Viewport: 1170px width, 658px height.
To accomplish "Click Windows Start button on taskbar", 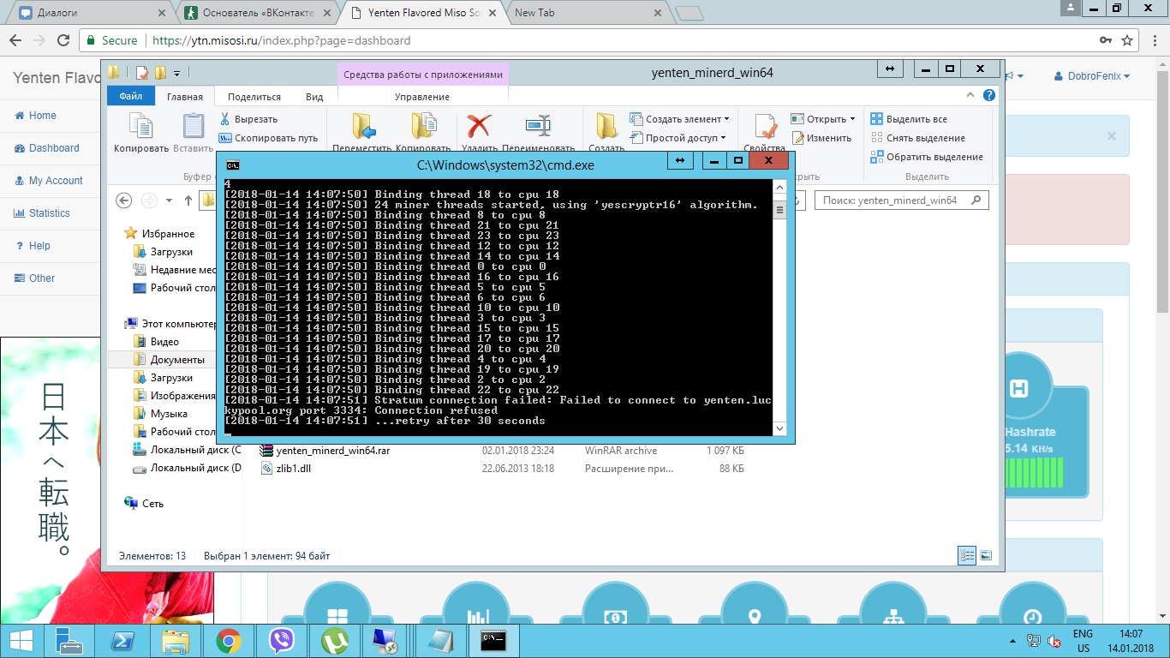I will click(21, 640).
